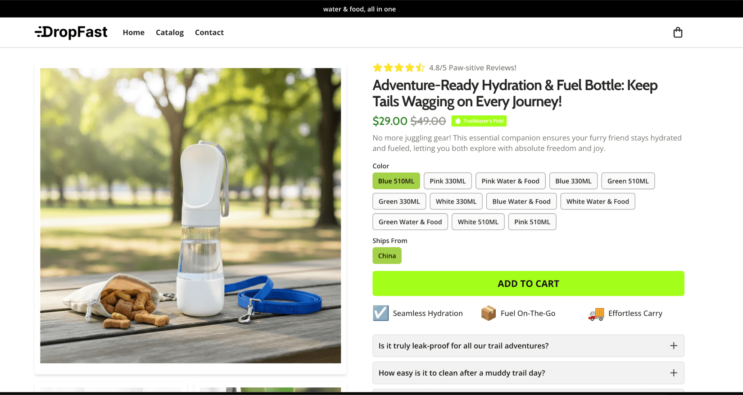This screenshot has width=743, height=395.
Task: Open the shopping cart icon
Action: point(678,32)
